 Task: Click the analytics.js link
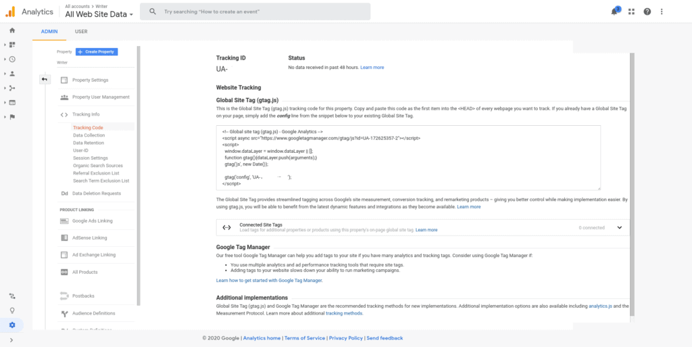tap(600, 306)
